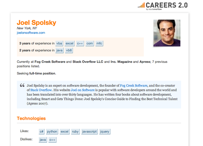Click the java tag in Dislikes
The height and width of the screenshot is (146, 203).
click(43, 140)
